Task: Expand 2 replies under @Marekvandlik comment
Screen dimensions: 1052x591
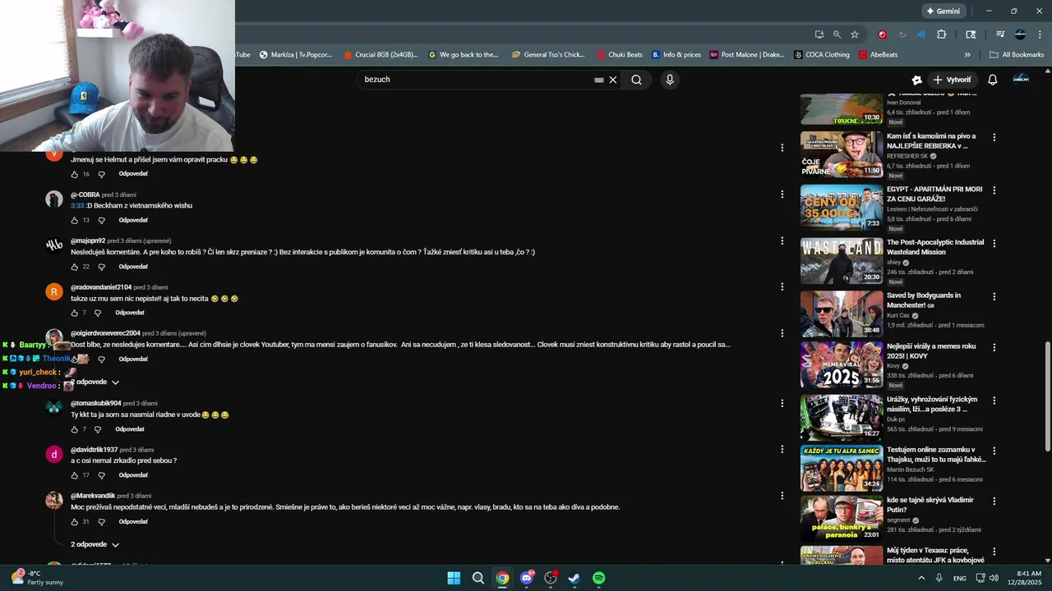Action: [95, 544]
